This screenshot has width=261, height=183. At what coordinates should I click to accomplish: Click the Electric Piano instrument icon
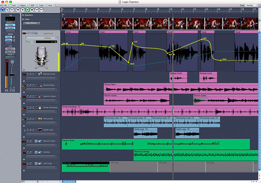[40, 141]
